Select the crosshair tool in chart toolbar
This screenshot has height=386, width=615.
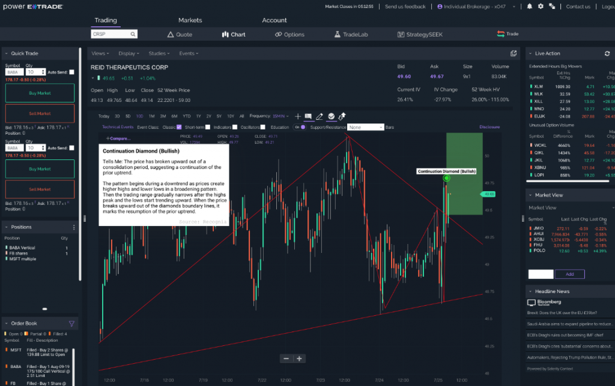(x=298, y=116)
